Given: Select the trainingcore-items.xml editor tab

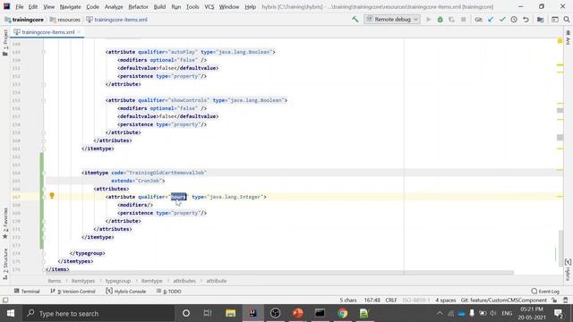Looking at the screenshot, I should pos(47,32).
